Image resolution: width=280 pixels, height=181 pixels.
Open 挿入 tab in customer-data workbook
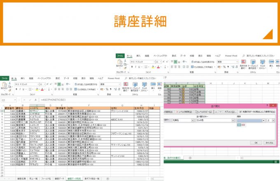point(23,78)
